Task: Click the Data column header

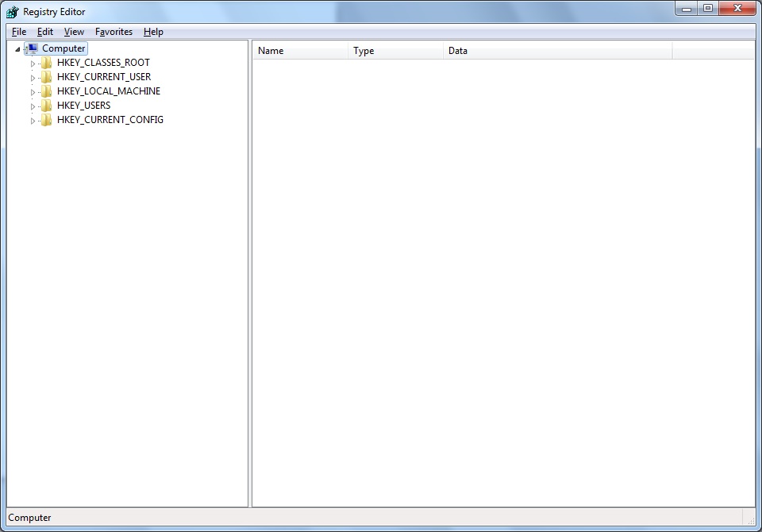Action: pyautogui.click(x=558, y=51)
